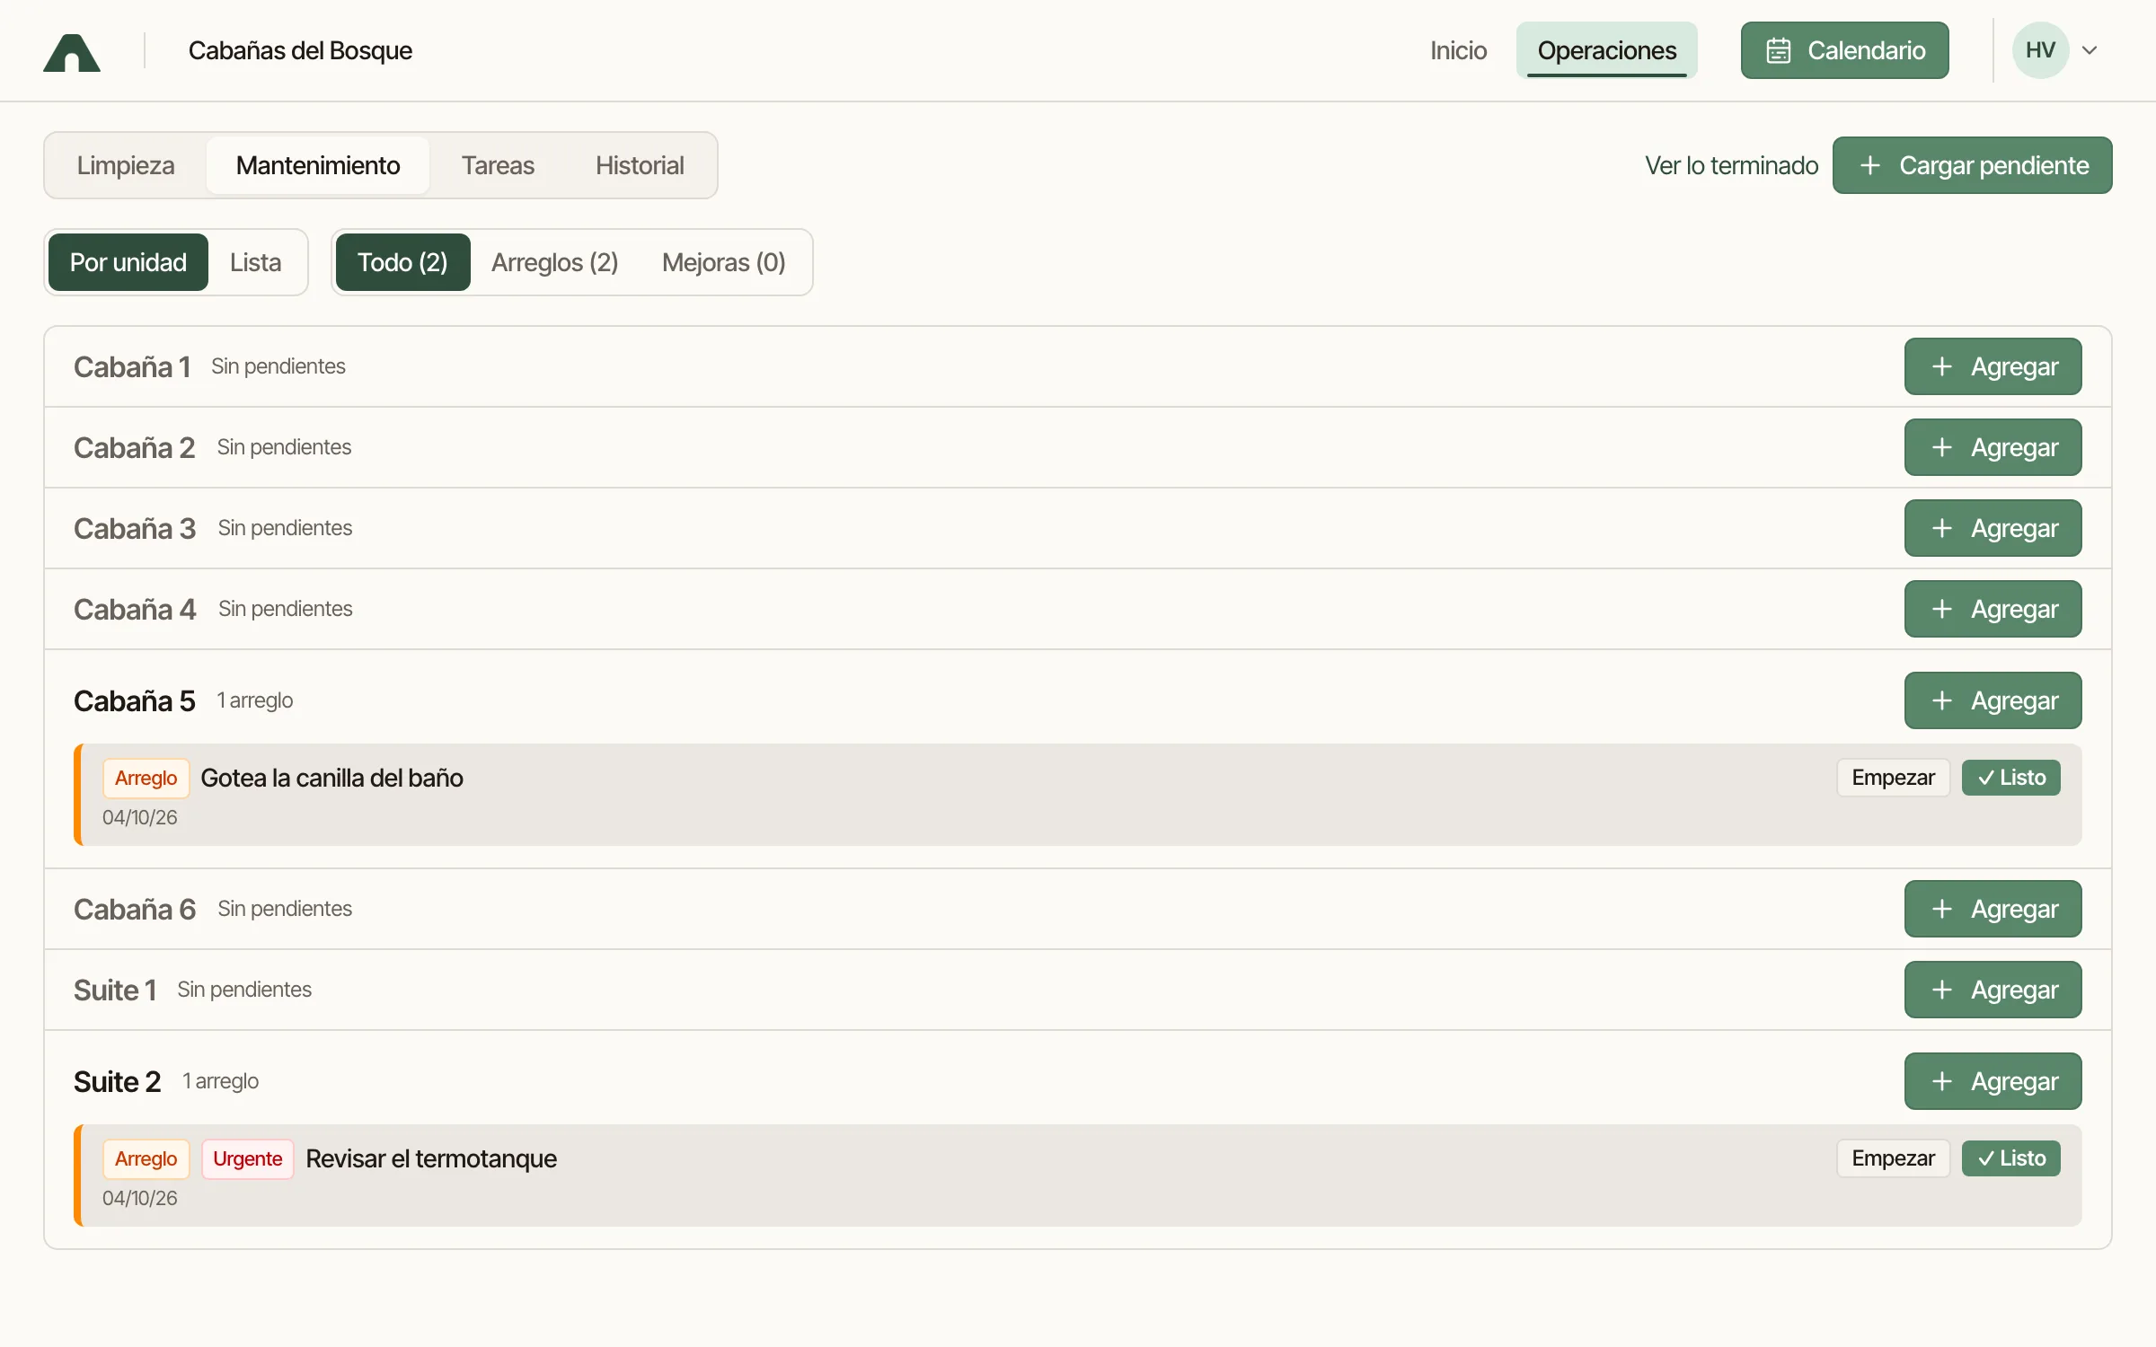This screenshot has width=2156, height=1347.
Task: Filter by Arreglos (2)
Action: pyautogui.click(x=554, y=262)
